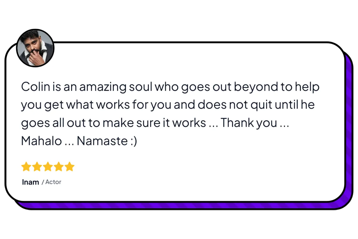Click the purple striped shadow below card
The image size is (358, 239).
click(179, 206)
